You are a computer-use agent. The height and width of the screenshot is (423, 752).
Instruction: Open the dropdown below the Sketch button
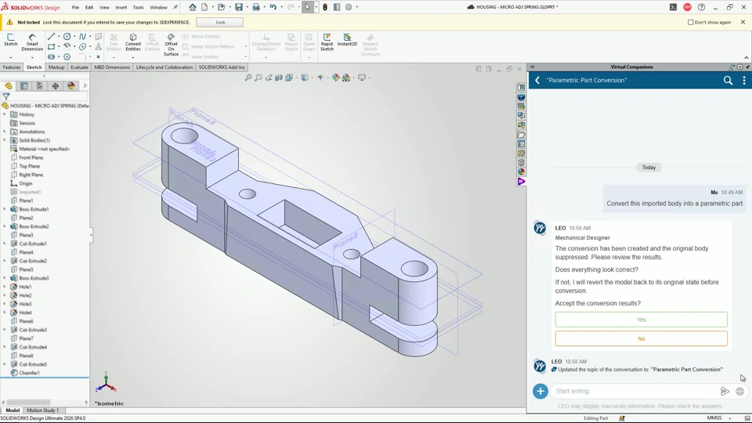(x=10, y=57)
